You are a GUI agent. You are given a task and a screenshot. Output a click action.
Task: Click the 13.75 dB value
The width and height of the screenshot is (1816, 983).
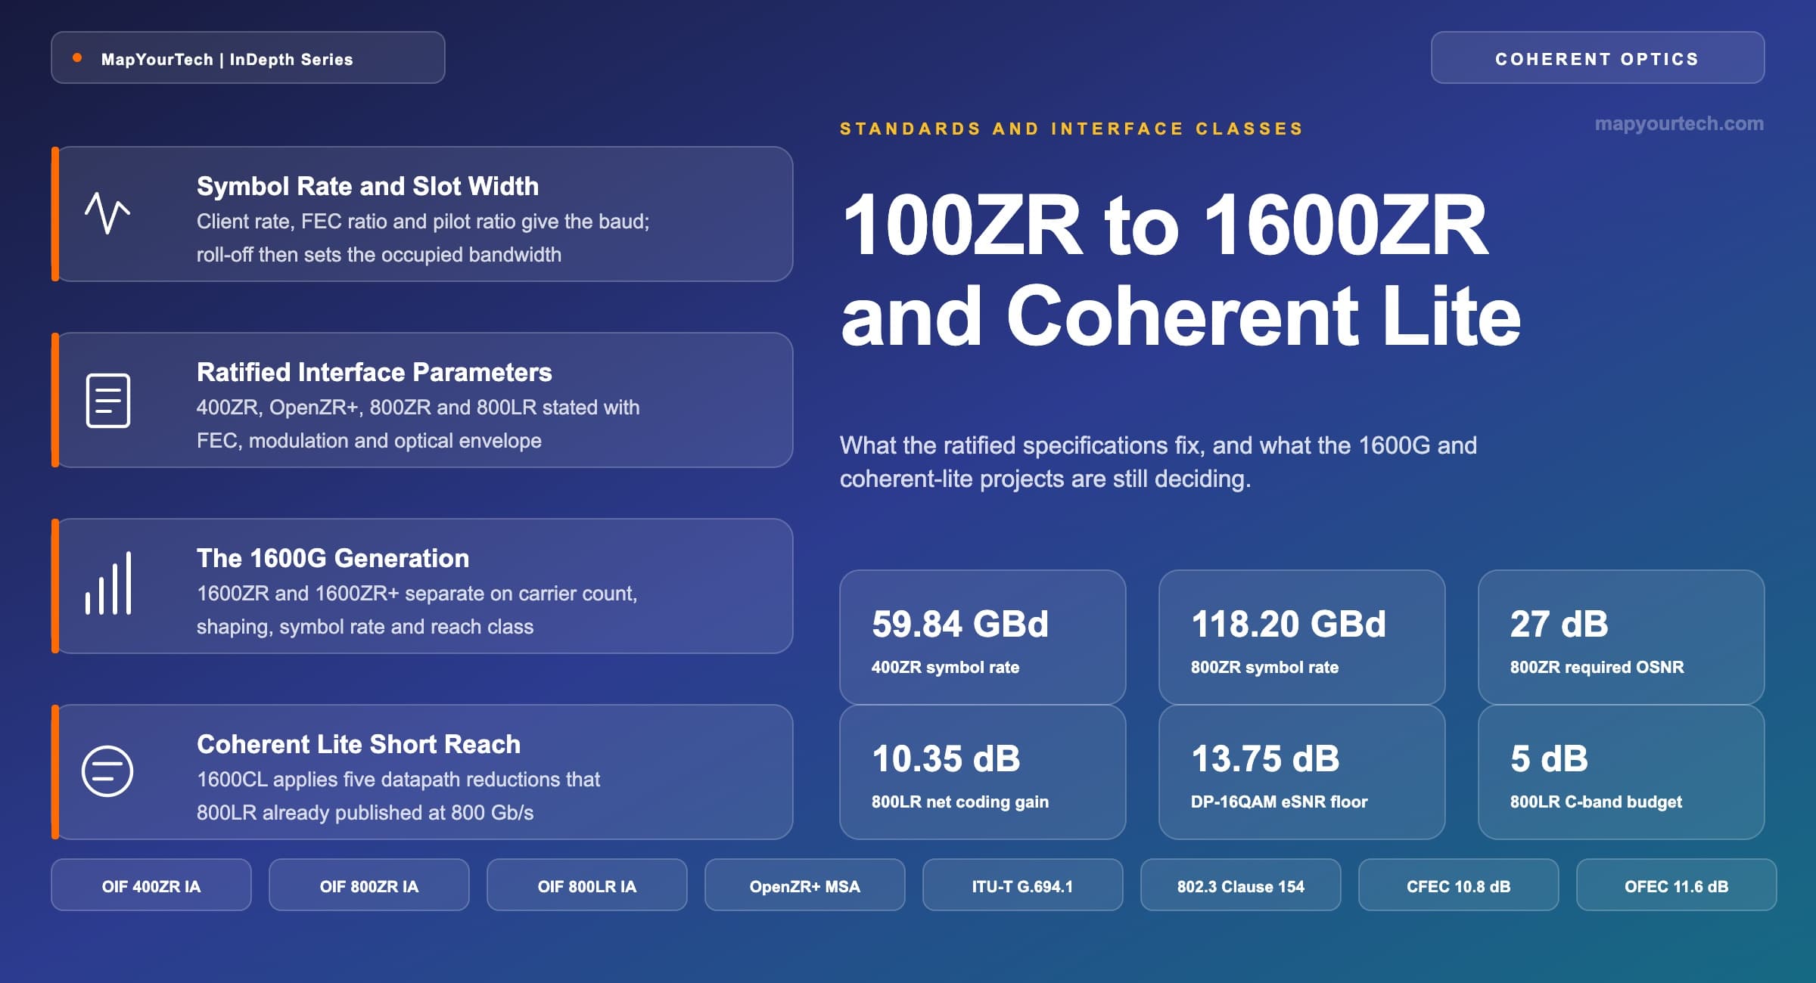(1265, 759)
